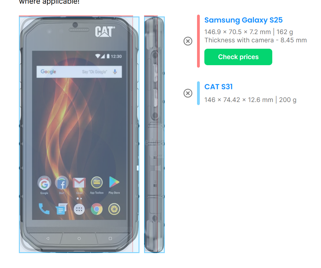Click the microphone icon in Google bar
The height and width of the screenshot is (268, 321).
[115, 72]
